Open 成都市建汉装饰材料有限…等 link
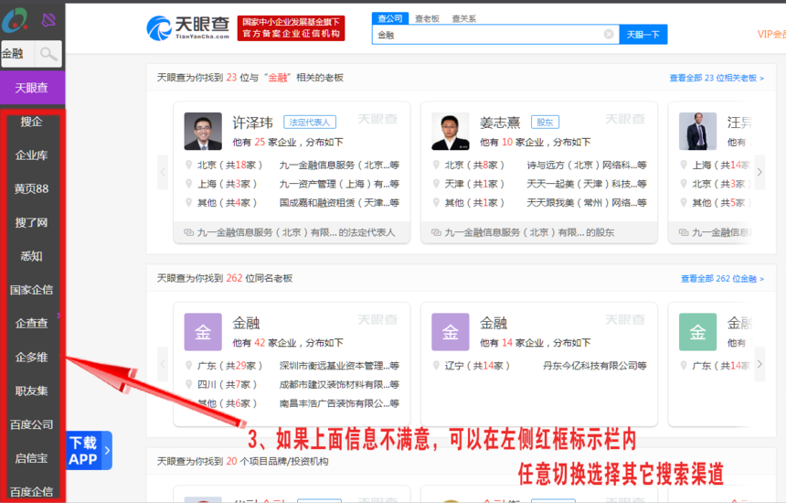This screenshot has height=503, width=786. click(339, 384)
